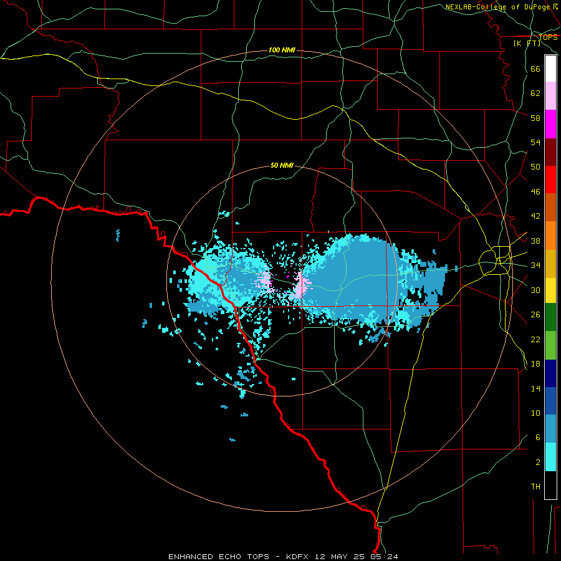Click the white 66 kft legend swatch
This screenshot has height=561, width=561.
pyautogui.click(x=550, y=69)
